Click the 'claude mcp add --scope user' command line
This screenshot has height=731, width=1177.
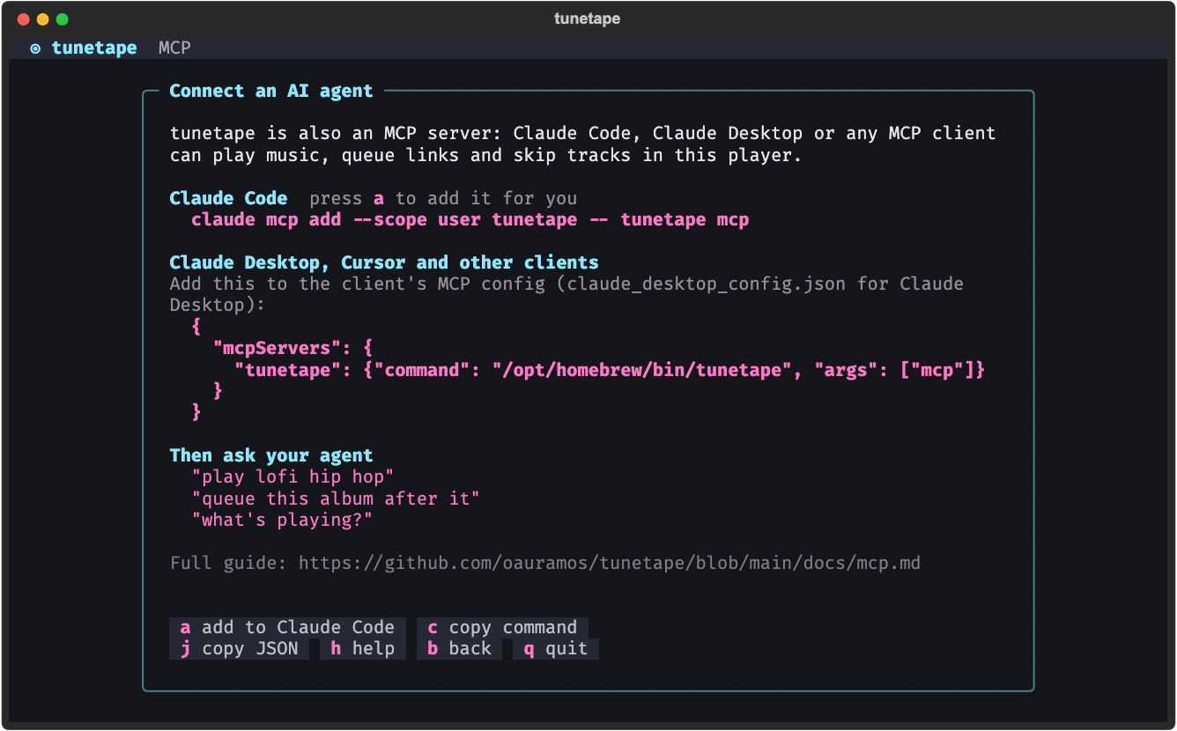pyautogui.click(x=470, y=219)
